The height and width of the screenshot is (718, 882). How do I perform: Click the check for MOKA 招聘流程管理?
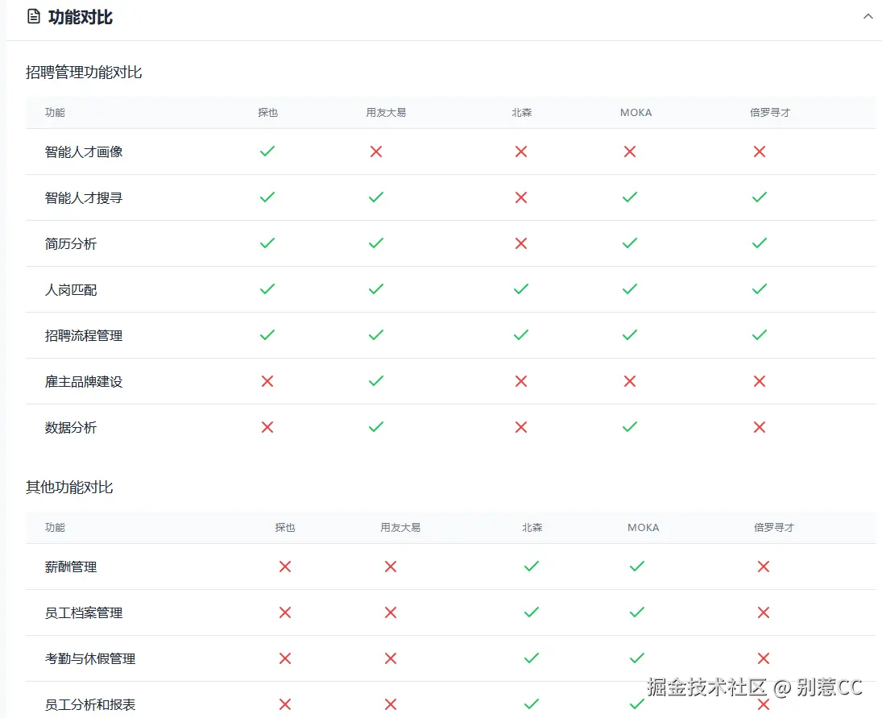629,334
